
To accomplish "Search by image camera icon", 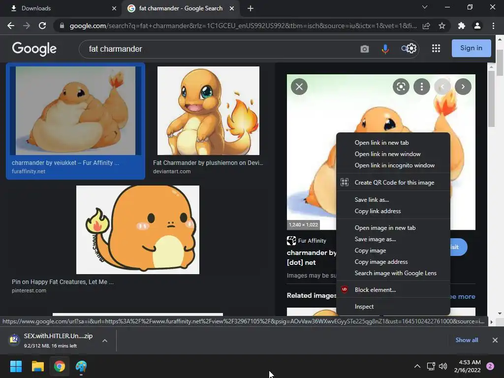I will [x=365, y=49].
